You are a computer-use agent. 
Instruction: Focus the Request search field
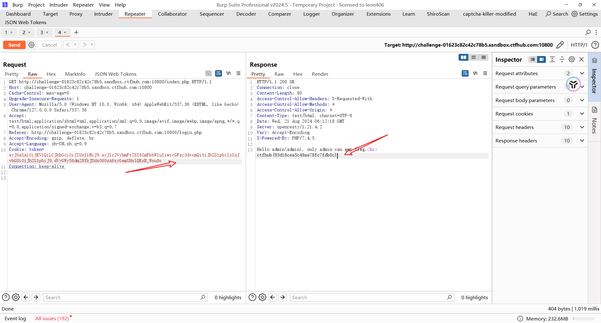[x=125, y=297]
